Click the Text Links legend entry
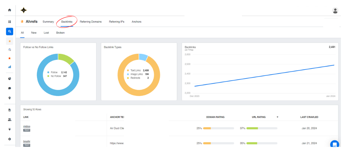 point(138,70)
